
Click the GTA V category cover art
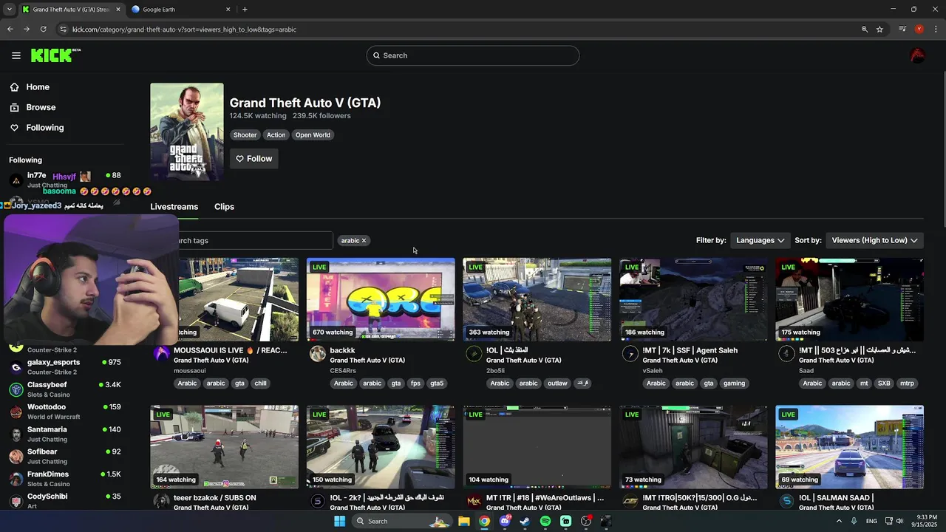pyautogui.click(x=187, y=132)
